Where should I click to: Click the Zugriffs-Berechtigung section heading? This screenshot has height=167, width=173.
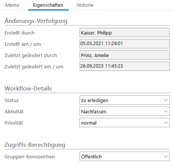click(35, 145)
